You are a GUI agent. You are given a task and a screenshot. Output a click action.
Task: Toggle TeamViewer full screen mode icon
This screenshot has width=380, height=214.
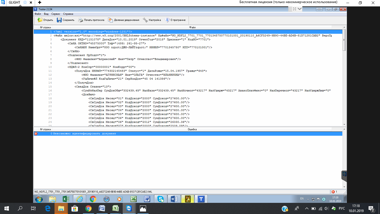295,9
